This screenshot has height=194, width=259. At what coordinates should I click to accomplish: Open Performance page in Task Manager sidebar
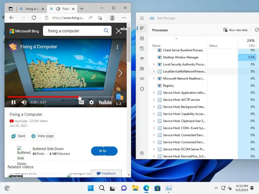point(142,38)
